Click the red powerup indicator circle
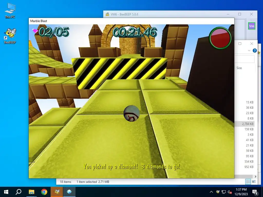The height and width of the screenshot is (197, 263). [x=220, y=38]
